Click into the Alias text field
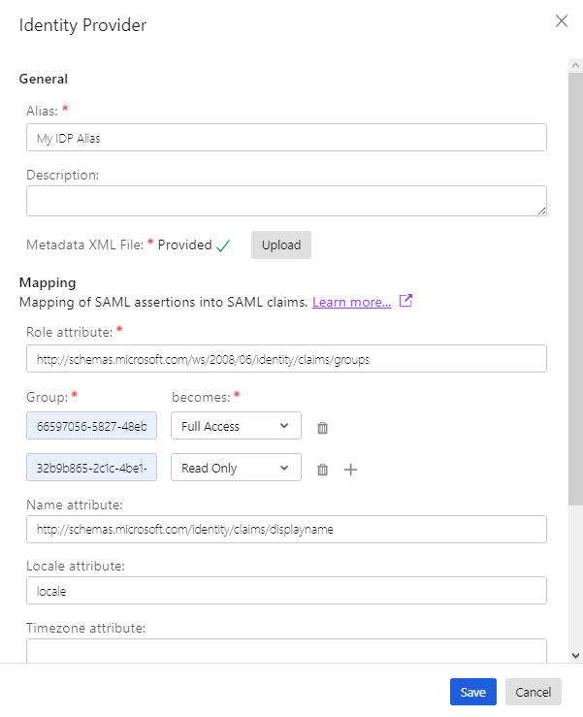The height and width of the screenshot is (717, 583). (x=286, y=138)
